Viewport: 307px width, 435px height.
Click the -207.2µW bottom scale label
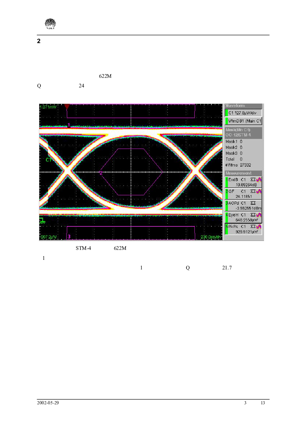click(49, 237)
